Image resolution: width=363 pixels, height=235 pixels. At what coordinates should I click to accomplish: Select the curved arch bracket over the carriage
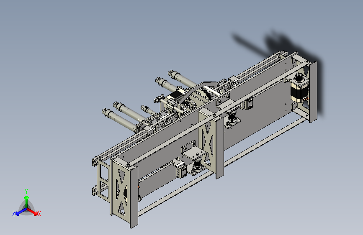pos(197,92)
